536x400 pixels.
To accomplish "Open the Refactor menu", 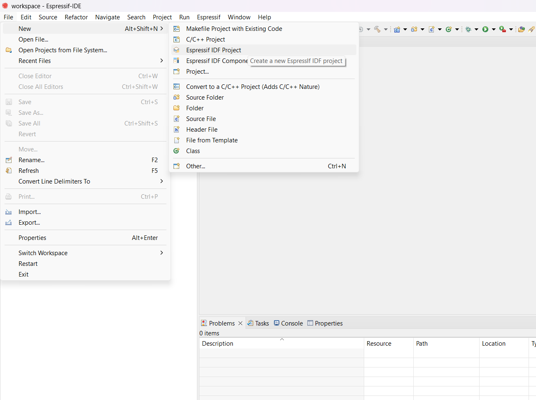I will (x=76, y=17).
